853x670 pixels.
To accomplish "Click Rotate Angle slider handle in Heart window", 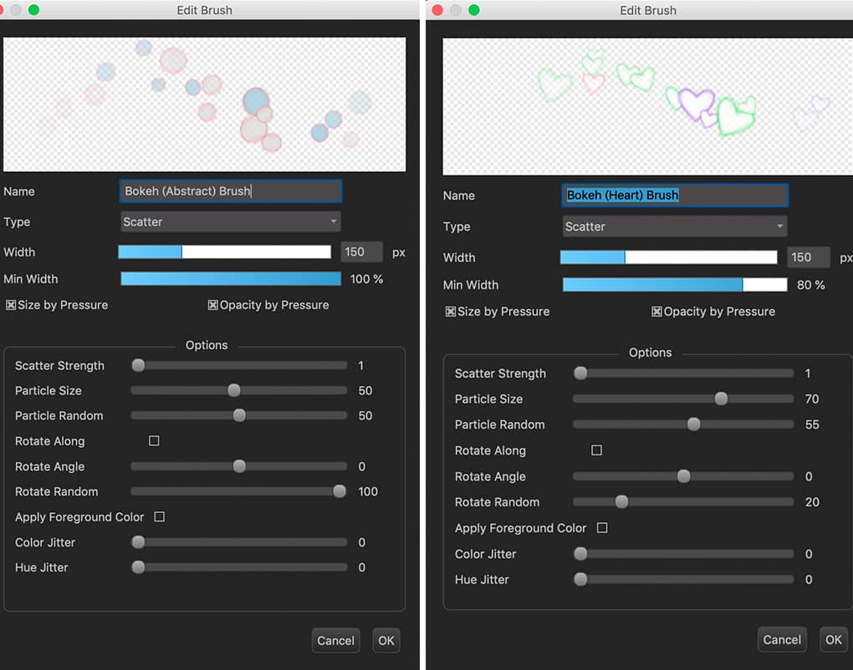I will (x=684, y=476).
